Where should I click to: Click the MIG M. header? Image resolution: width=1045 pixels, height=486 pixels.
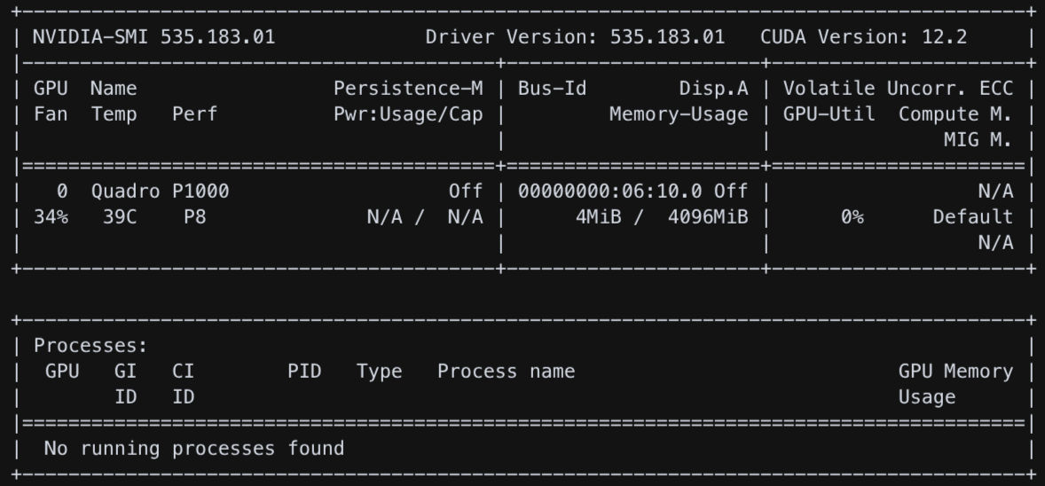(x=979, y=140)
